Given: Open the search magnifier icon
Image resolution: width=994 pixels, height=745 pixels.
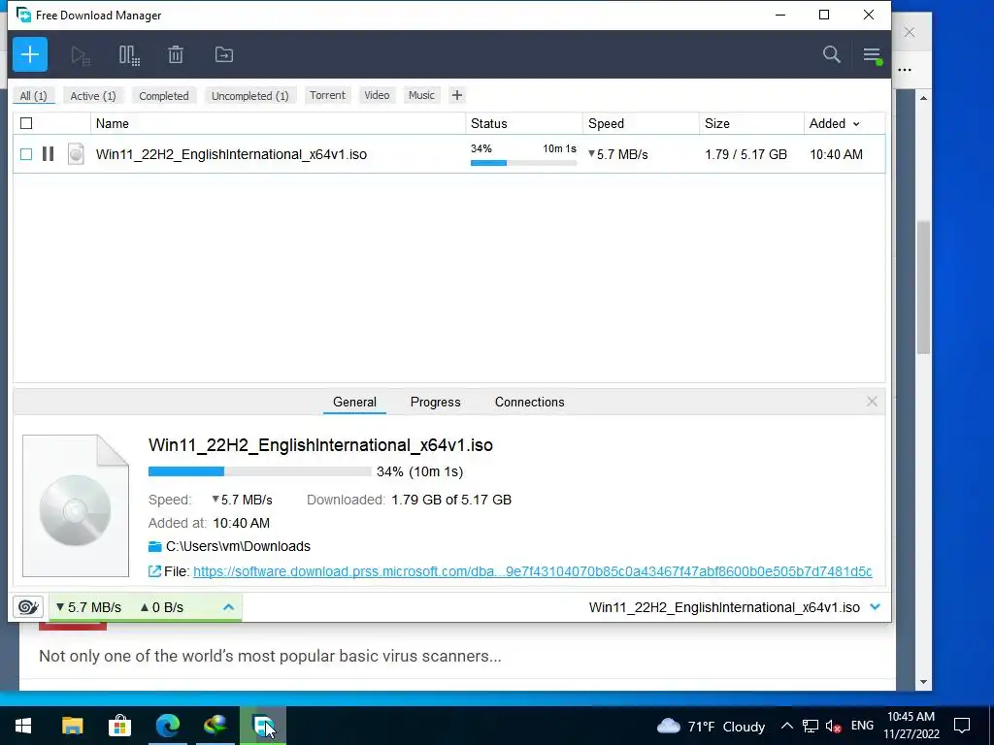Looking at the screenshot, I should (832, 54).
